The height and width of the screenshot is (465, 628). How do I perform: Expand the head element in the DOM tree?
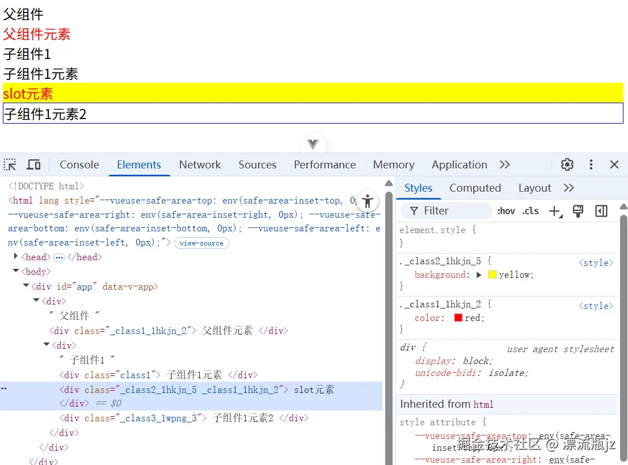pyautogui.click(x=14, y=257)
